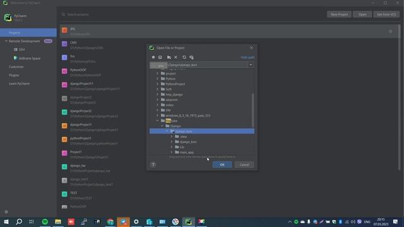The width and height of the screenshot is (404, 227).
Task: Open the TEST project entry
Action: click(x=228, y=195)
